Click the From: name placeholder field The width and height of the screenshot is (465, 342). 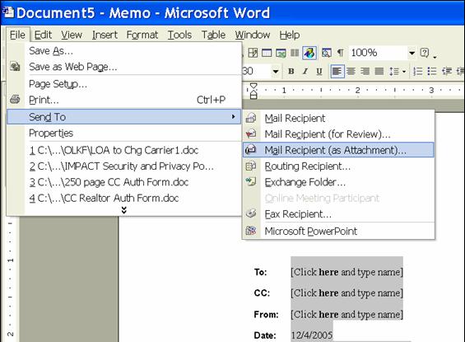tap(346, 314)
